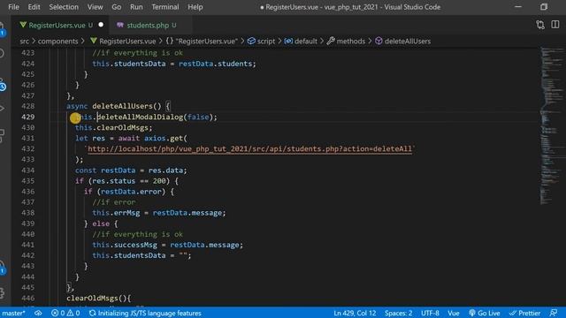566x318 pixels.
Task: Click the sync changes cloud icon
Action: pos(38,313)
